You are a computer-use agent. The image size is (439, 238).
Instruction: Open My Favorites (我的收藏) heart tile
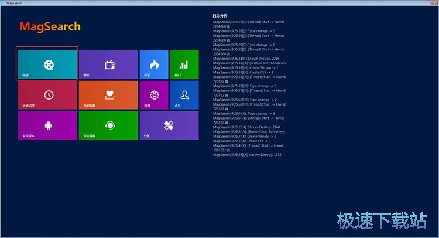pyautogui.click(x=108, y=94)
